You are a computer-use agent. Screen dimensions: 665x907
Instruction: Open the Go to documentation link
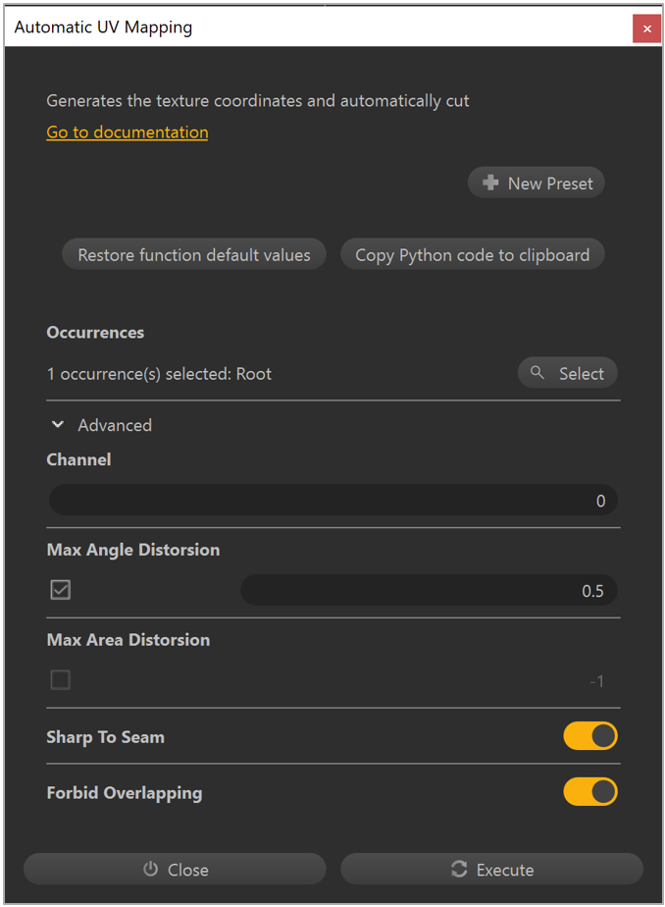point(127,132)
